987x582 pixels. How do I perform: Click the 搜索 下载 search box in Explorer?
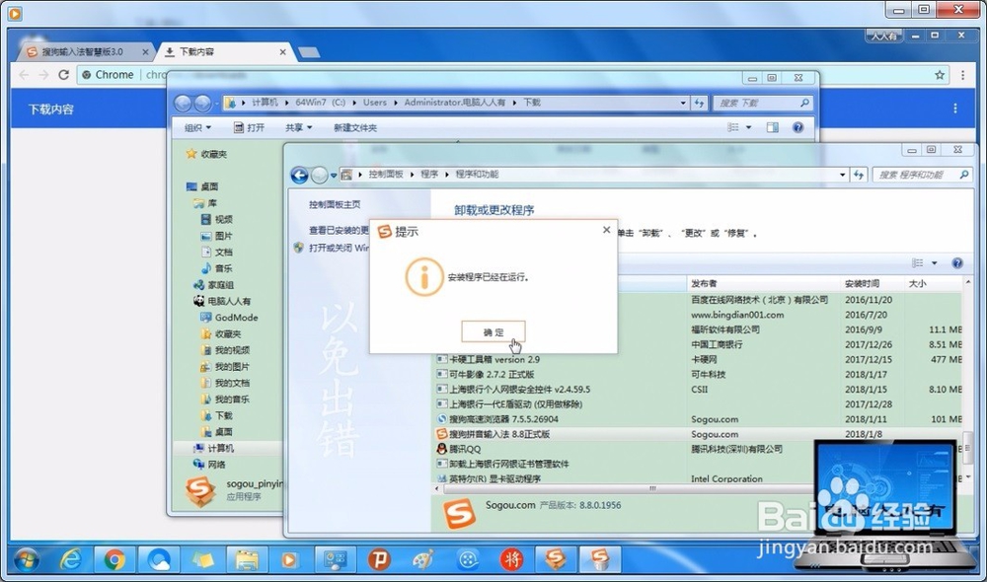(762, 103)
